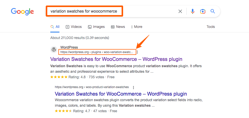Click the About 211,000 results text

[80, 38]
